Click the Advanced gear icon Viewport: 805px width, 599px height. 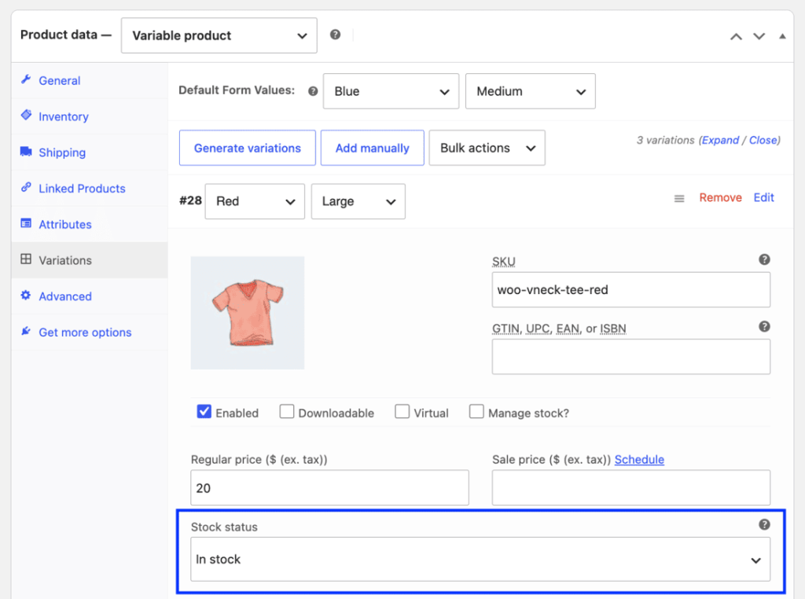coord(26,295)
